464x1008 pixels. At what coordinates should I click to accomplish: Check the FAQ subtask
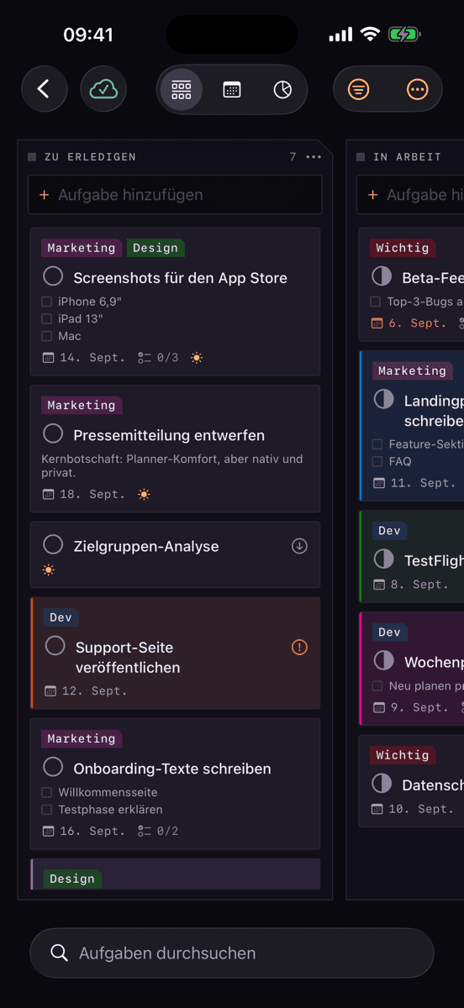point(378,462)
